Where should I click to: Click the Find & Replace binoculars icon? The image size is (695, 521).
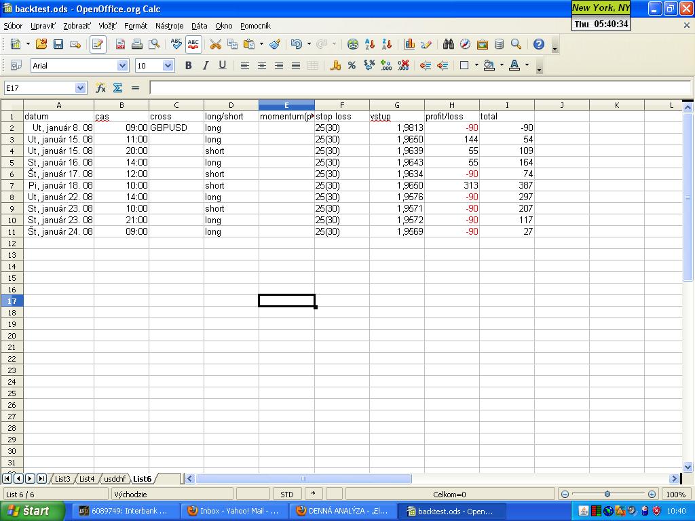[x=448, y=44]
